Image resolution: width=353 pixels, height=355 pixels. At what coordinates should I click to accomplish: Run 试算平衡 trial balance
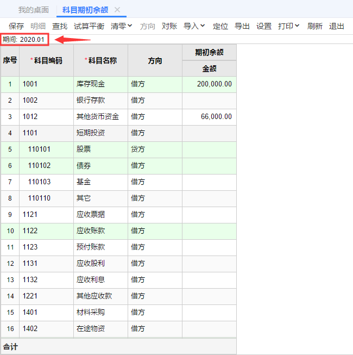click(89, 26)
